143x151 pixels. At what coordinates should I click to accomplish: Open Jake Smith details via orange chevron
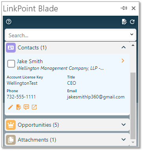click(x=123, y=60)
